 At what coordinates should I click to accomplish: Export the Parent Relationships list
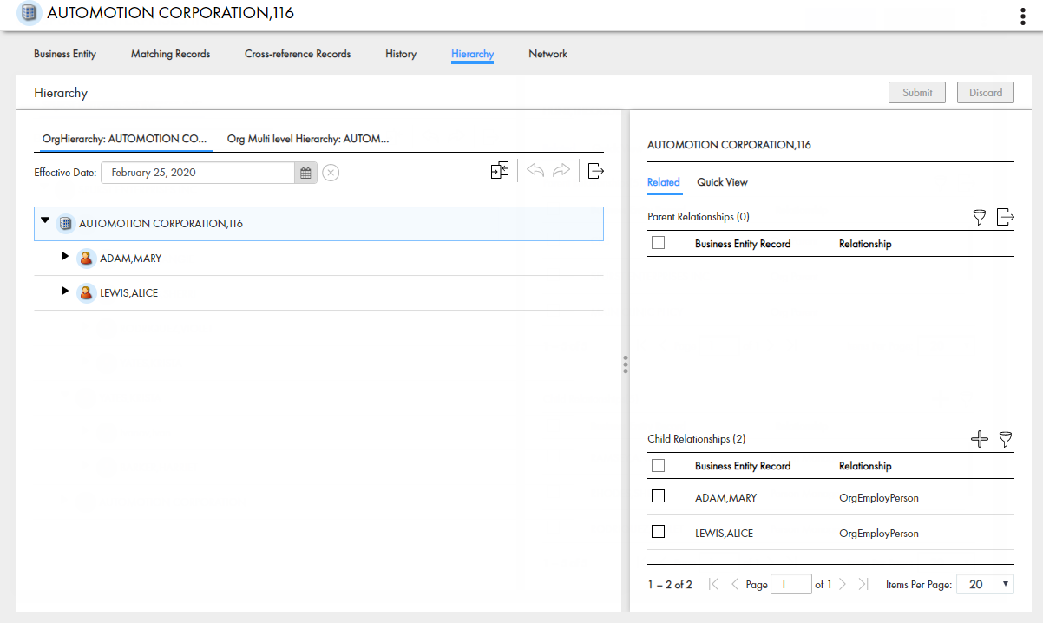click(x=1005, y=217)
